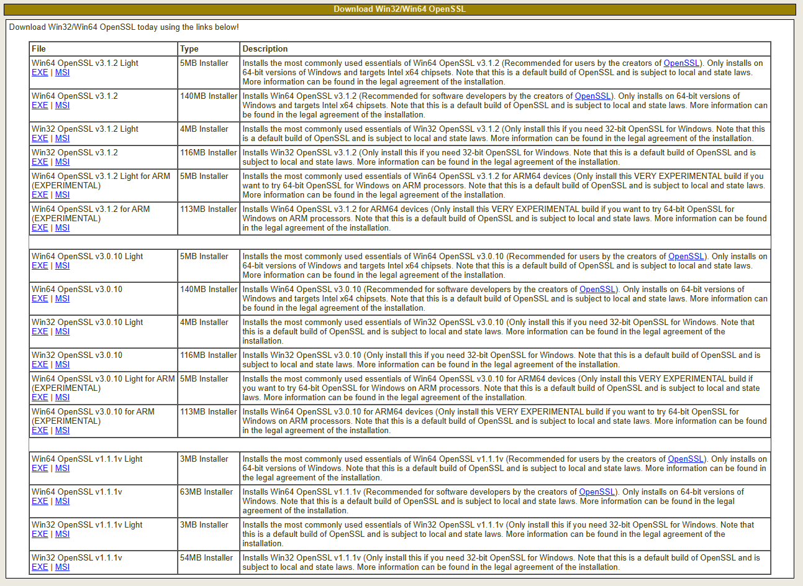Click the Win64 OpenSSL v3.1.2 Light name
Screen dimensions: 803x586
pyautogui.click(x=85, y=63)
